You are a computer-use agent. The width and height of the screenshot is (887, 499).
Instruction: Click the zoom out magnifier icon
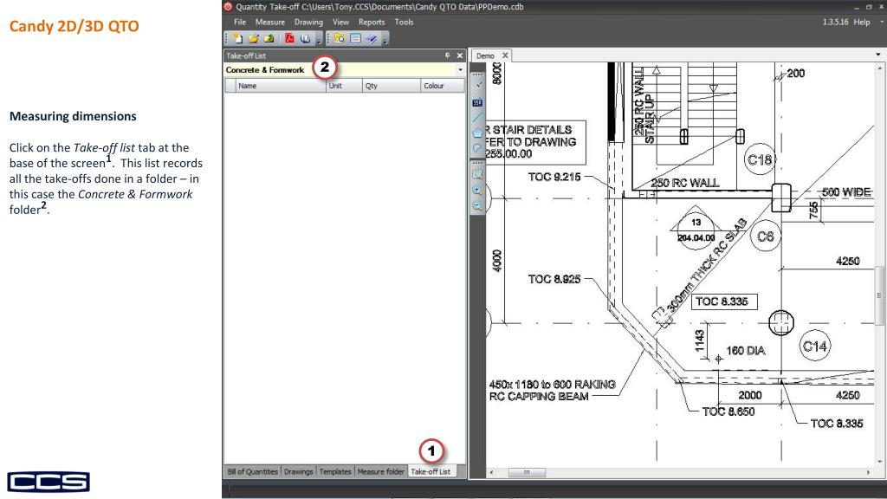tap(477, 206)
